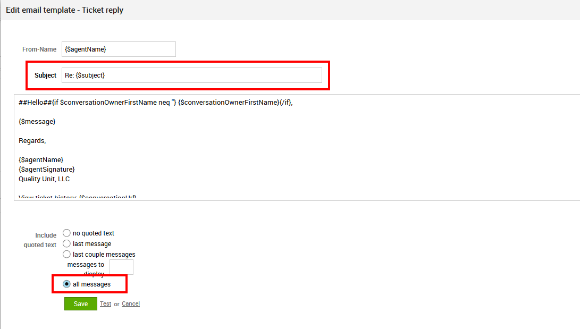Screen dimensions: 580x329
Task: Click the {$agentSignature} line in the body
Action: pyautogui.click(x=47, y=170)
